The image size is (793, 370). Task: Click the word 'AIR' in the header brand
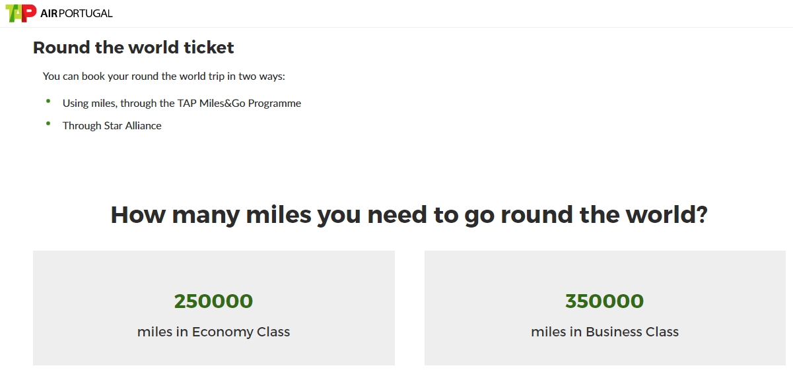48,13
